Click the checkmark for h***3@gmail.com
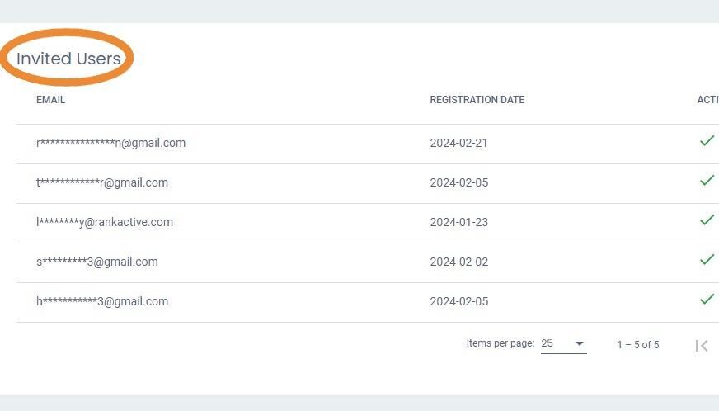 pyautogui.click(x=707, y=299)
